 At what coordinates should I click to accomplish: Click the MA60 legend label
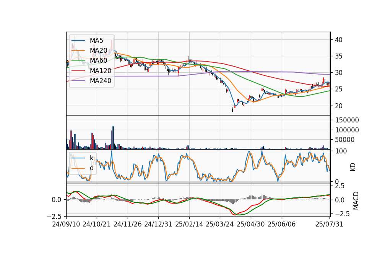click(98, 61)
